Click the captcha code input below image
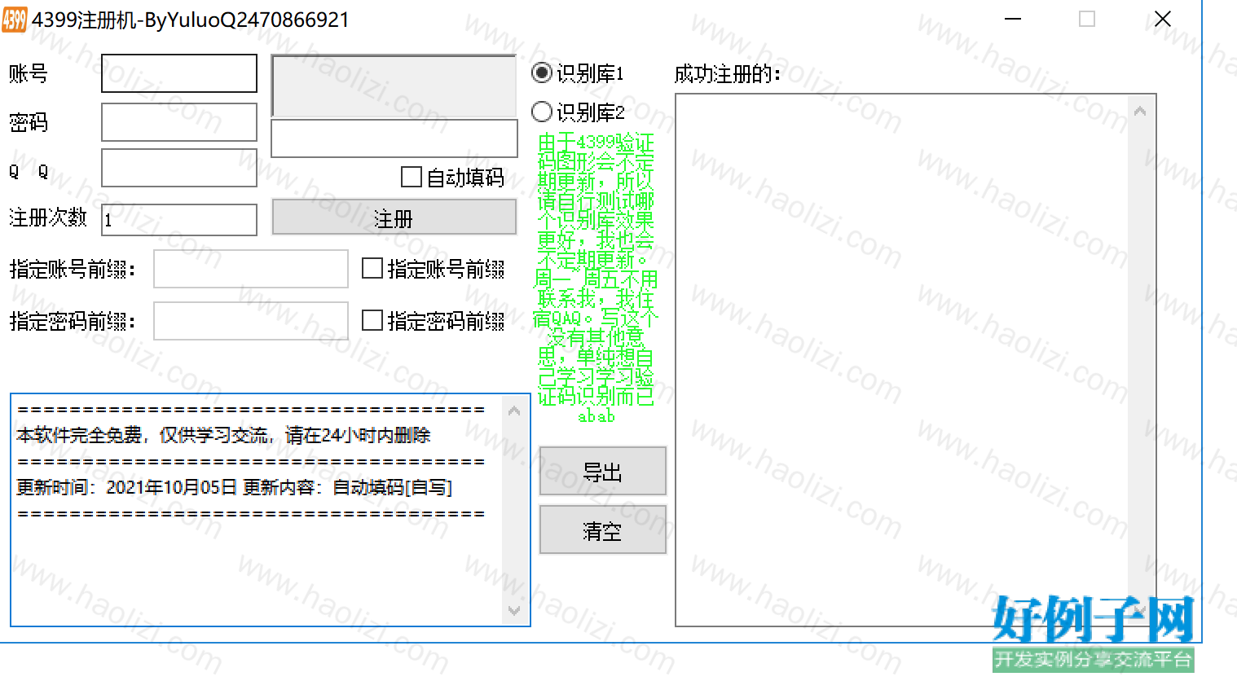 (394, 138)
